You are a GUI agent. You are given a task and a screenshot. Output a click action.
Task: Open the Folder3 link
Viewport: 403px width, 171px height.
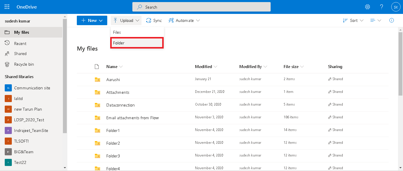(x=113, y=156)
